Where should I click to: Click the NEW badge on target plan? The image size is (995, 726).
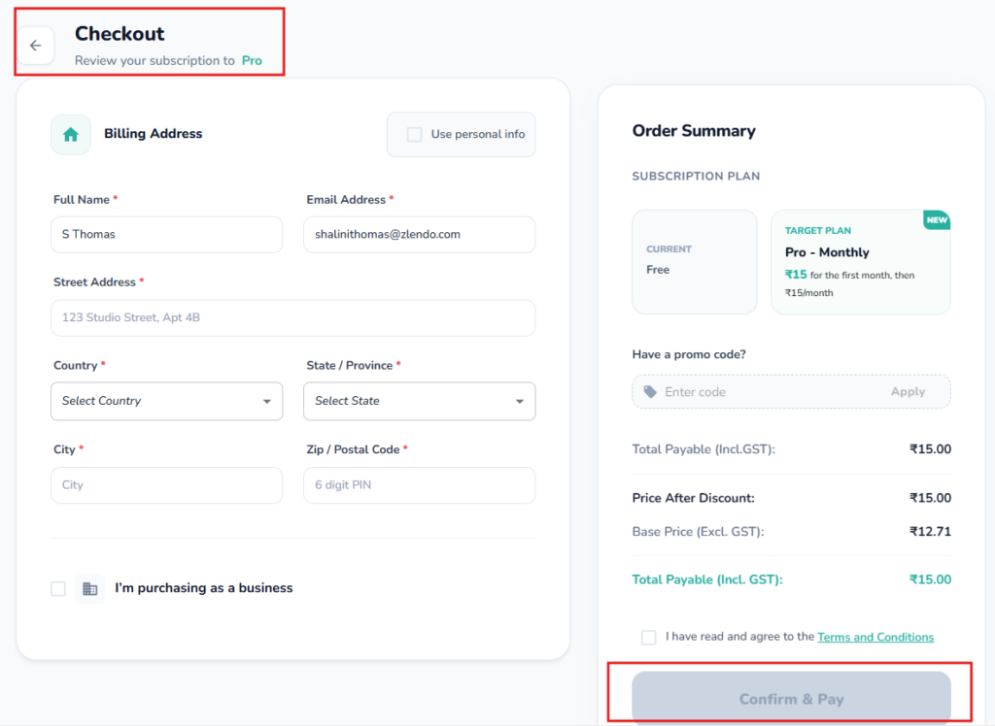point(937,220)
